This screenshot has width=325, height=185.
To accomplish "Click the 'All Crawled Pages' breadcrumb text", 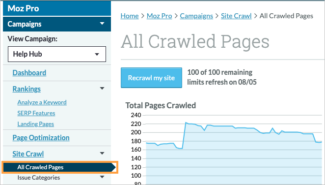I will click(x=286, y=16).
